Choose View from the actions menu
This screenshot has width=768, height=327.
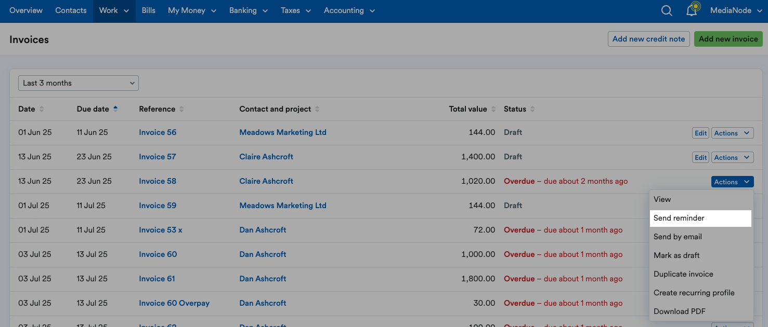pyautogui.click(x=701, y=199)
